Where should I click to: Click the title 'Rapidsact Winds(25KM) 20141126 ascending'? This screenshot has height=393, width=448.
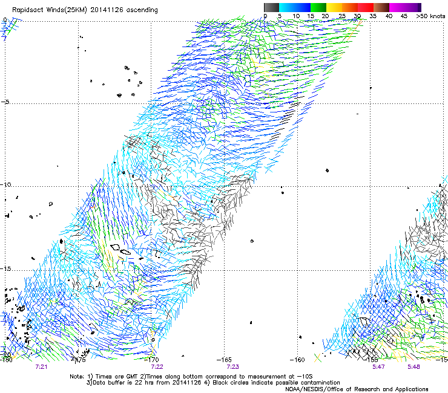(x=85, y=10)
